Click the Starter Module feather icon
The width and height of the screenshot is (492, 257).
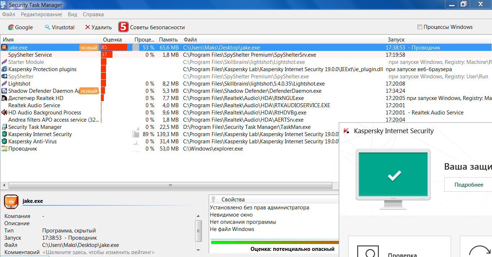(x=4, y=62)
